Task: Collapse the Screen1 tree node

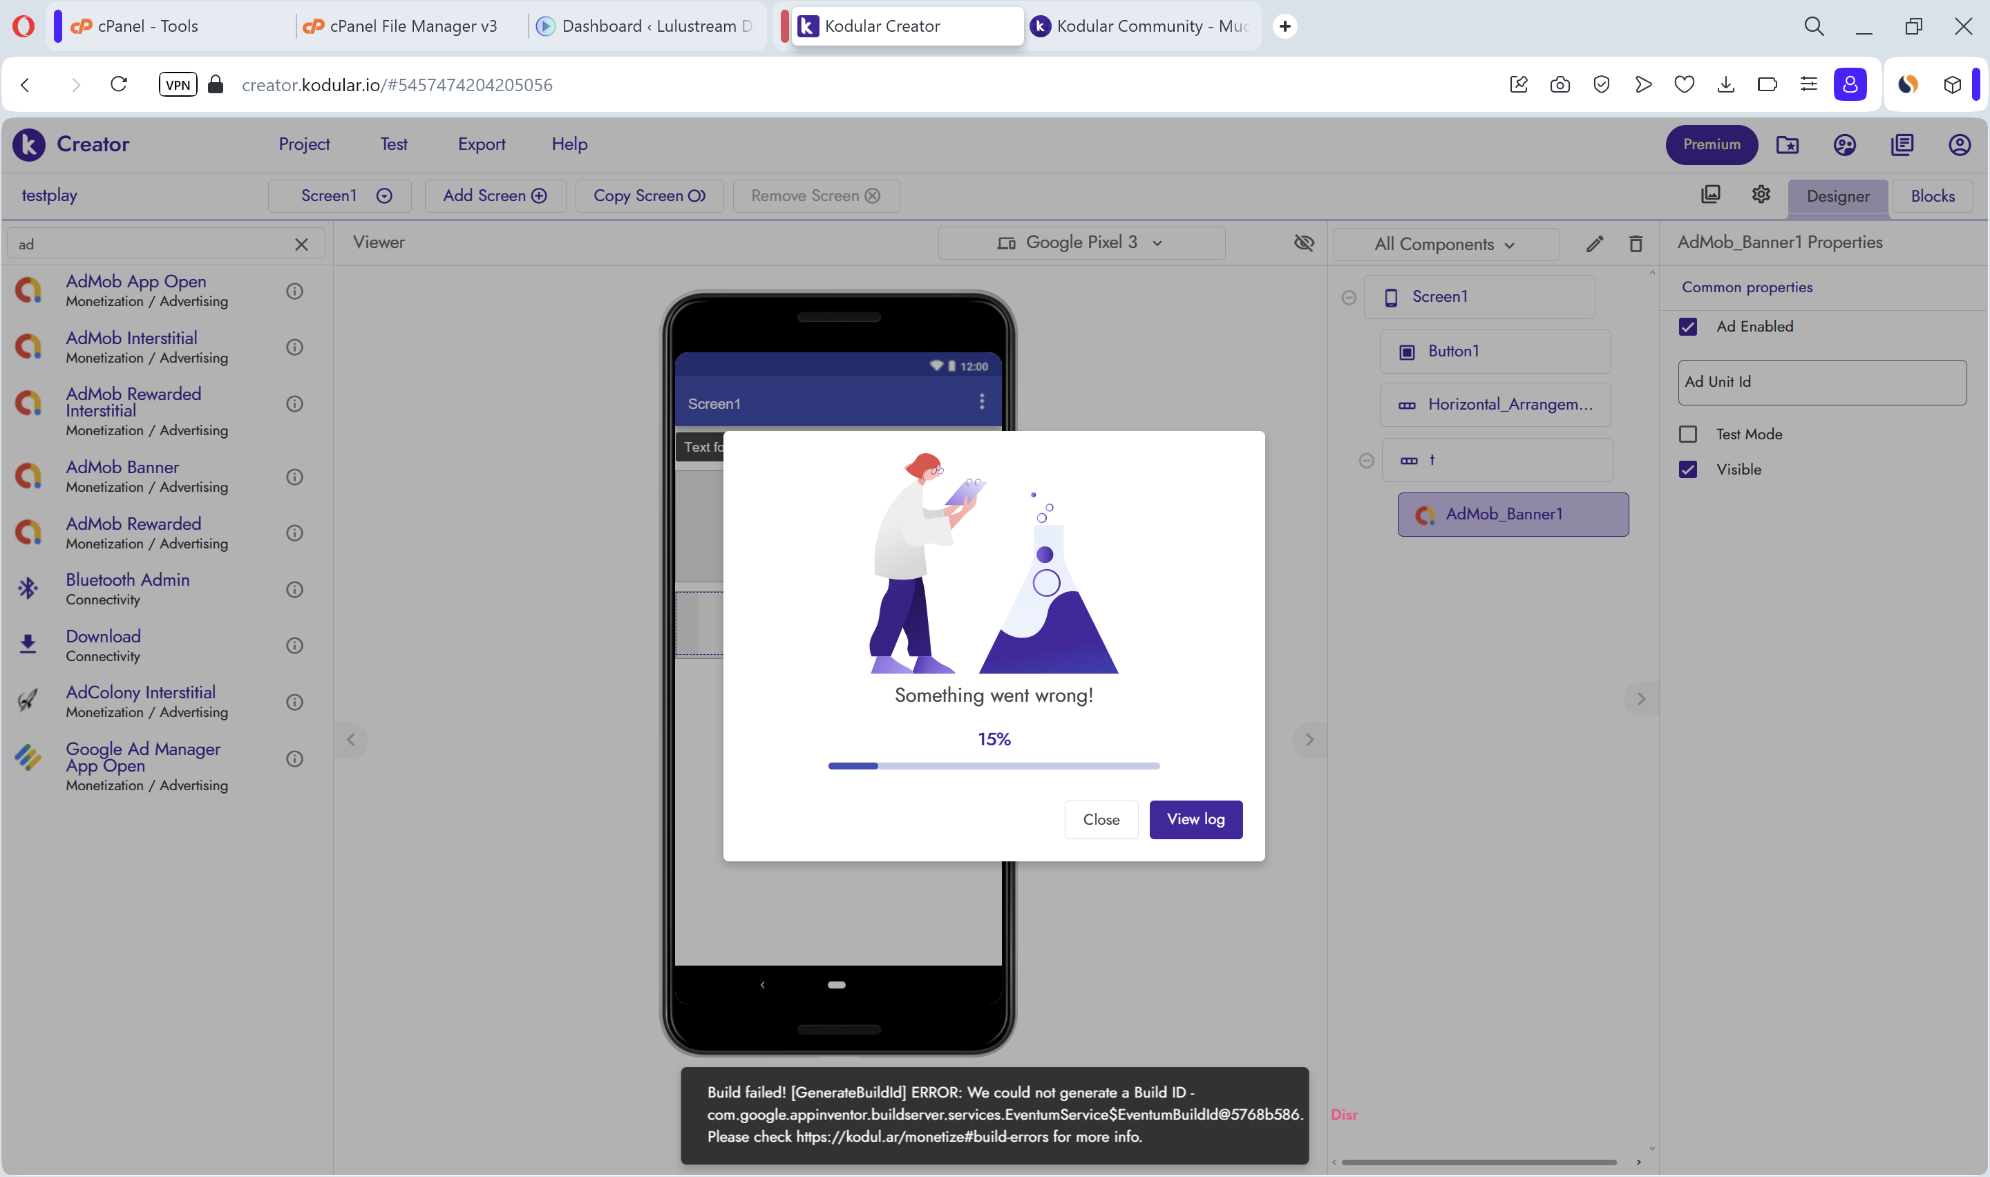Action: click(1348, 298)
